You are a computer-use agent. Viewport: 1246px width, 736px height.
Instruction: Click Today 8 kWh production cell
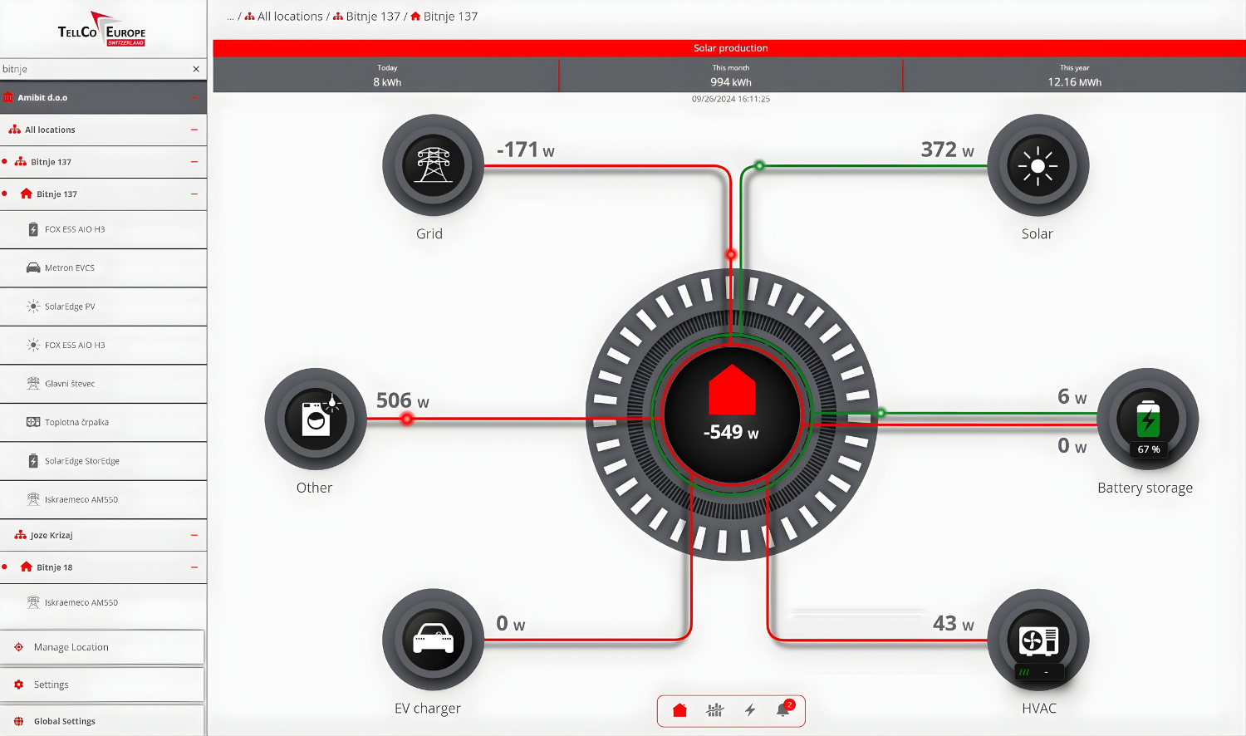(x=386, y=76)
